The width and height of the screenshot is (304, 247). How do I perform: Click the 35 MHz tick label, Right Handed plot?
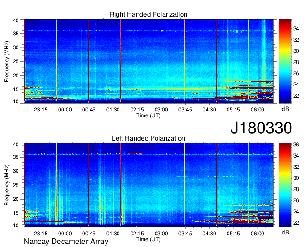[16, 34]
